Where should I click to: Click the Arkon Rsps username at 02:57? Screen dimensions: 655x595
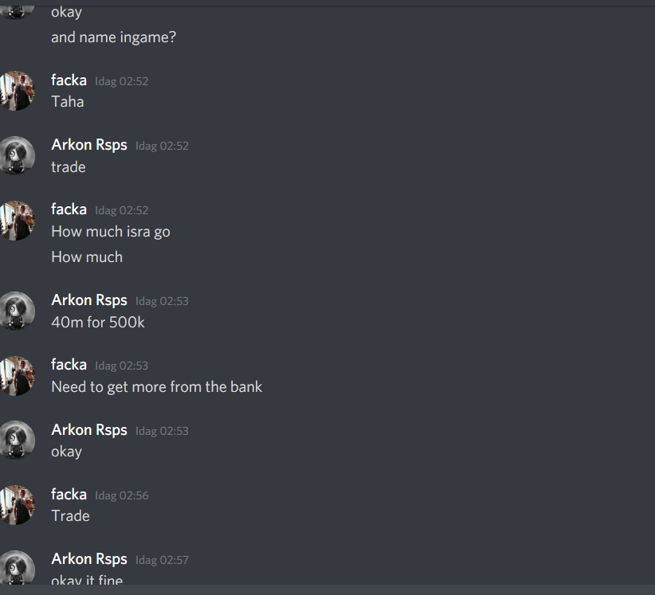click(89, 559)
